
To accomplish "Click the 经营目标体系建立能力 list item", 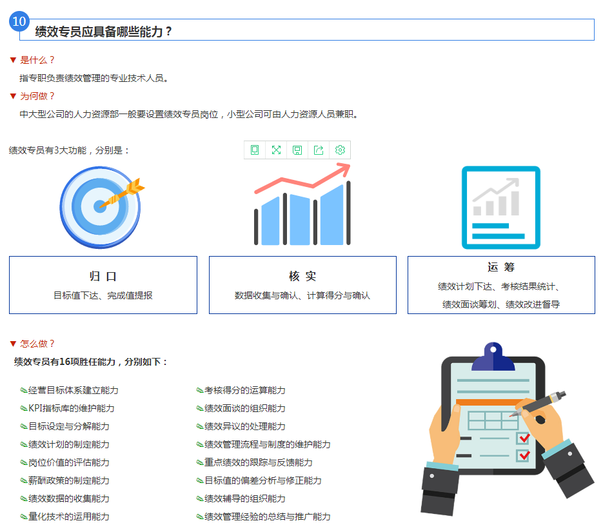I will (x=73, y=390).
